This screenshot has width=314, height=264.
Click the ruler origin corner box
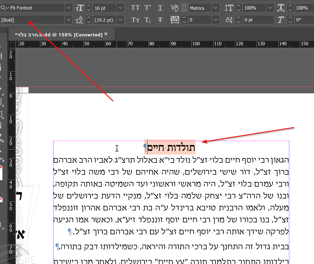pyautogui.click(x=12, y=44)
